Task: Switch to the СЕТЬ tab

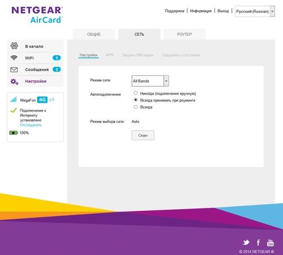Action: pos(139,35)
